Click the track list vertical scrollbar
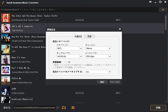This screenshot has height=112, width=168. [166, 22]
